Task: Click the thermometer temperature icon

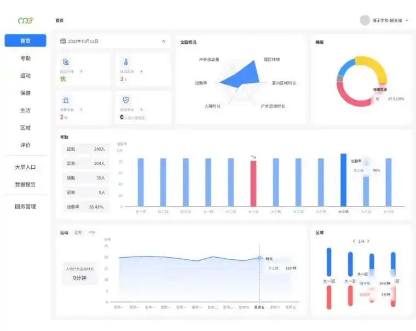Action: (x=125, y=62)
